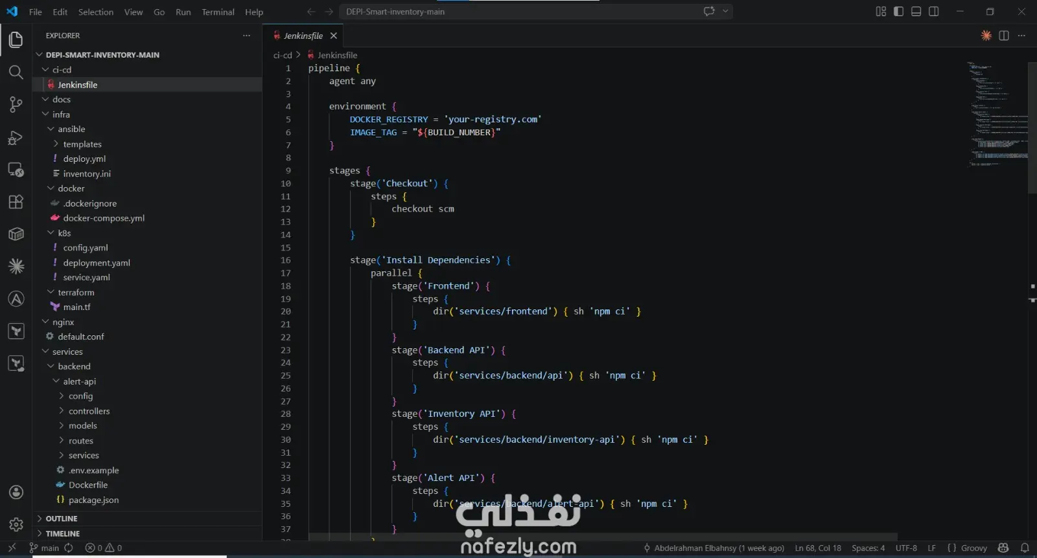Open the editor More Actions ellipsis
The image size is (1037, 558).
point(1021,36)
